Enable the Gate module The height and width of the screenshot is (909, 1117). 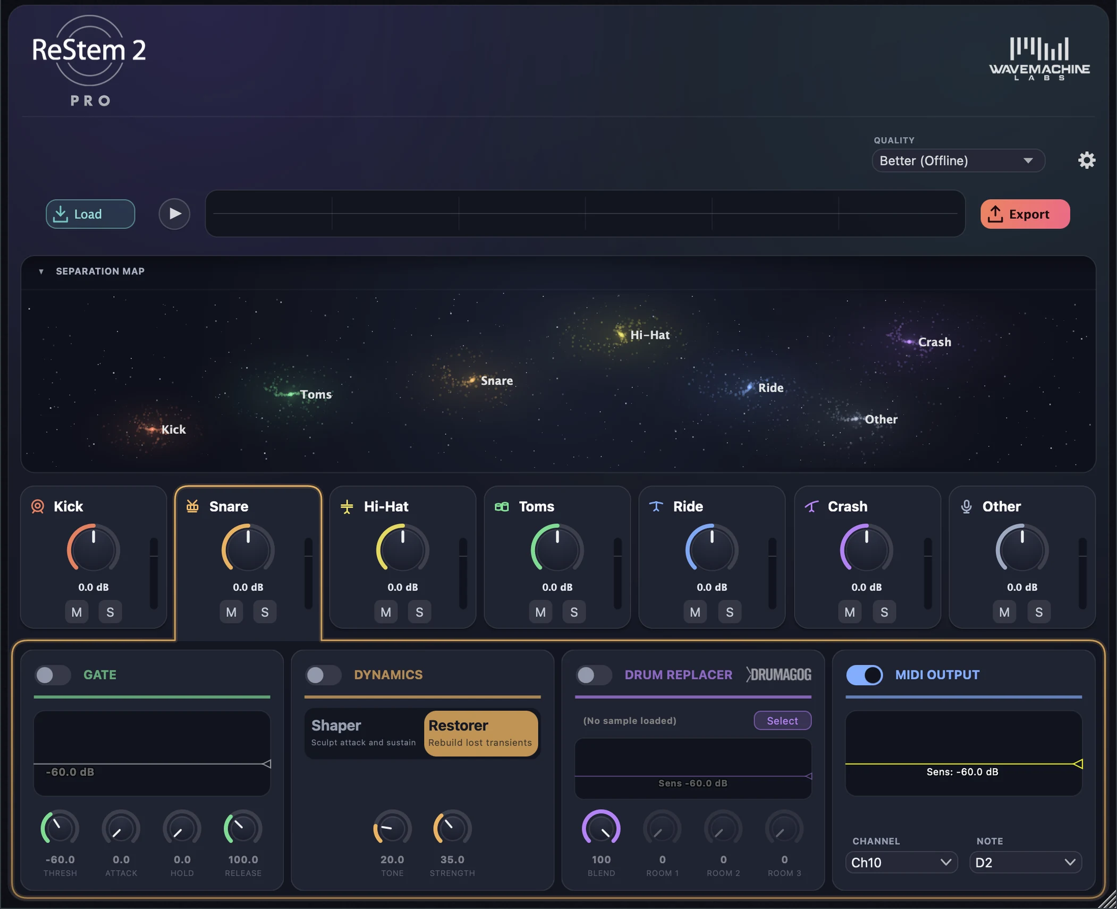[x=53, y=675]
